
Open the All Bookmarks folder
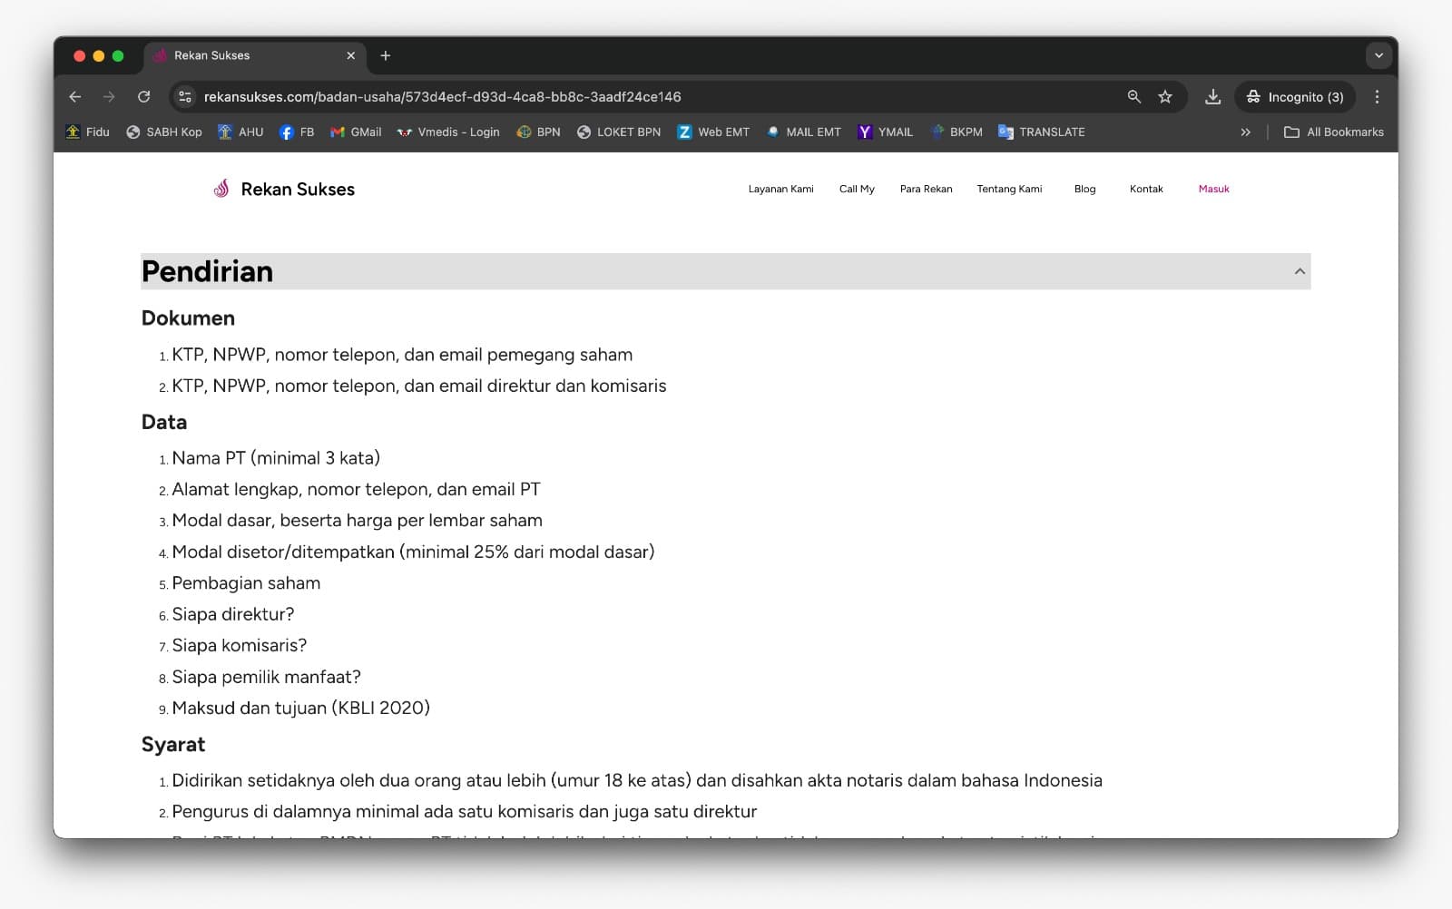tap(1334, 132)
